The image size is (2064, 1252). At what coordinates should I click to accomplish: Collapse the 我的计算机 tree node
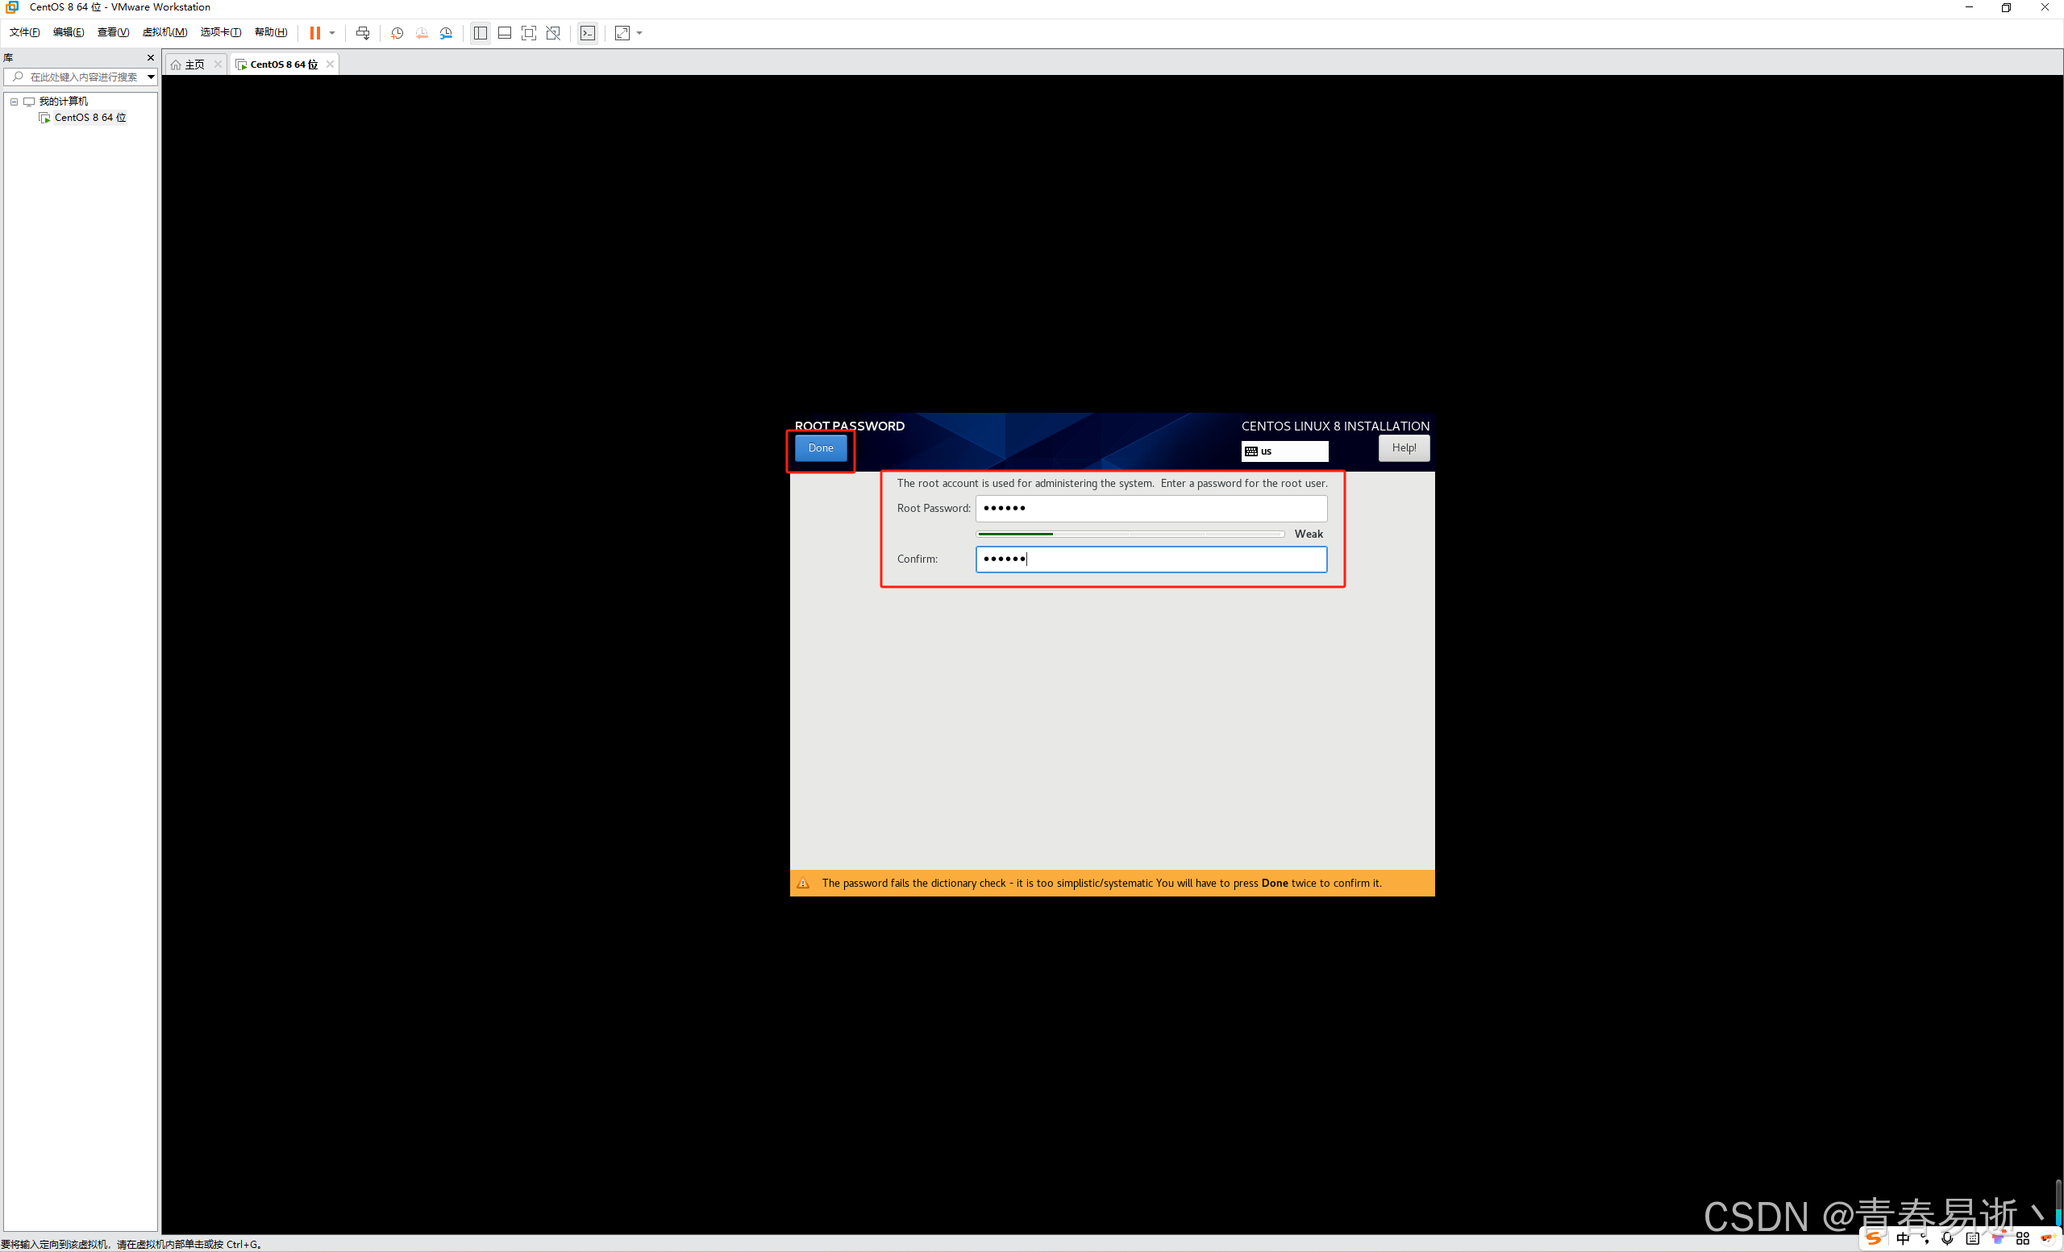click(15, 102)
